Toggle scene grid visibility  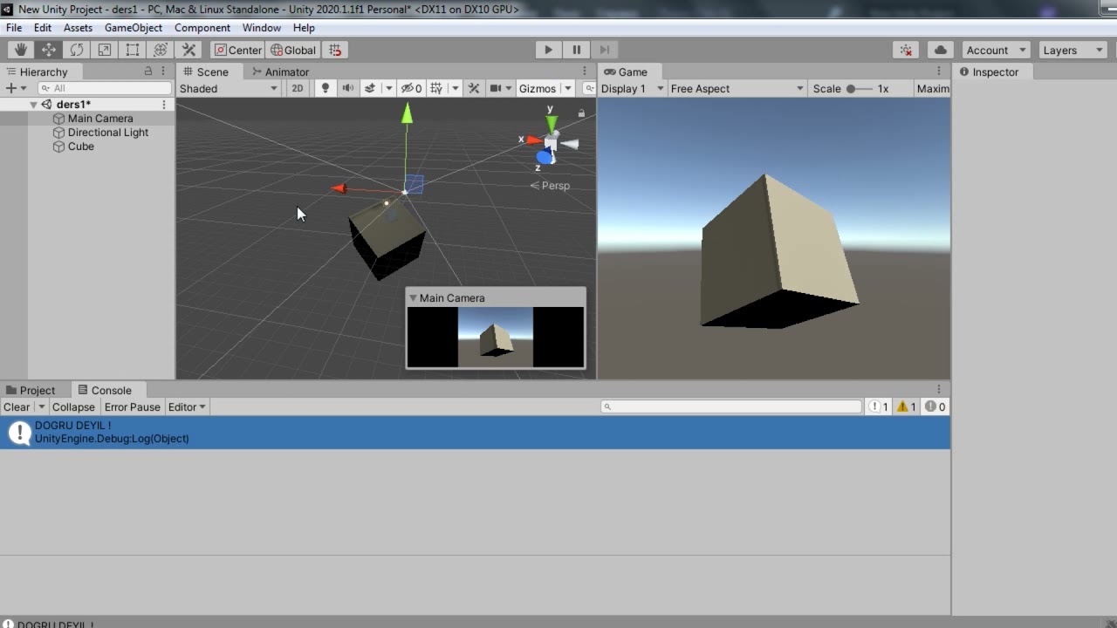tap(436, 88)
